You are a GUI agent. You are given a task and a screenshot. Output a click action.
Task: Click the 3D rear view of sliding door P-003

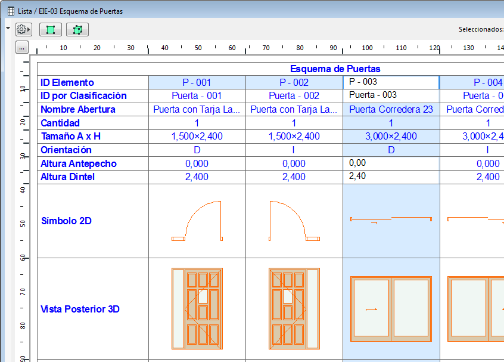[x=391, y=308]
